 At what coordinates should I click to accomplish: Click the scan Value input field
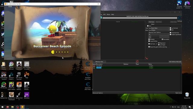coord(166,26)
